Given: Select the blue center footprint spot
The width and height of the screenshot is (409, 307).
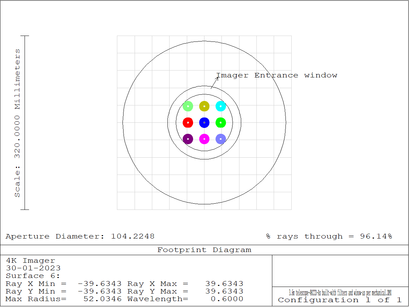Looking at the screenshot, I should pos(204,122).
